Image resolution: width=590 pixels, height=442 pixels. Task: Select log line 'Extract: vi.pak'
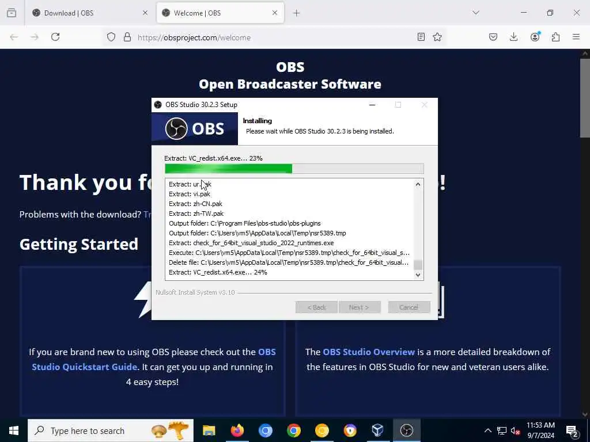(x=190, y=194)
